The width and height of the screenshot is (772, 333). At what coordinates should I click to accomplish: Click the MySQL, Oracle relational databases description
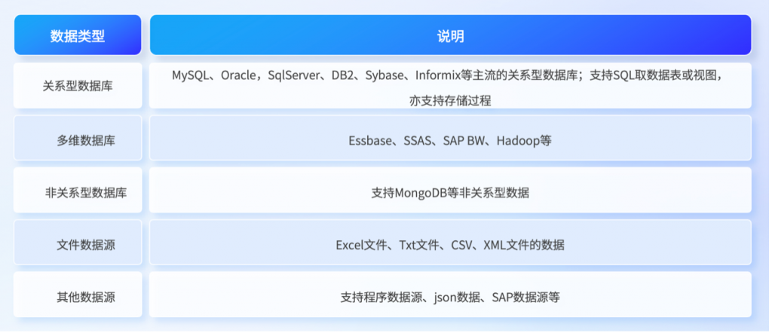coord(451,86)
